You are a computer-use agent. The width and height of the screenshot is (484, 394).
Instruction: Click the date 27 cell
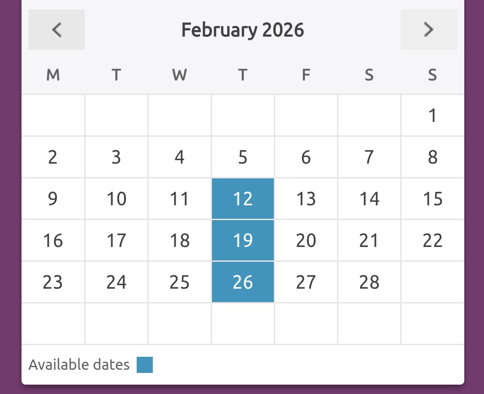(x=306, y=282)
